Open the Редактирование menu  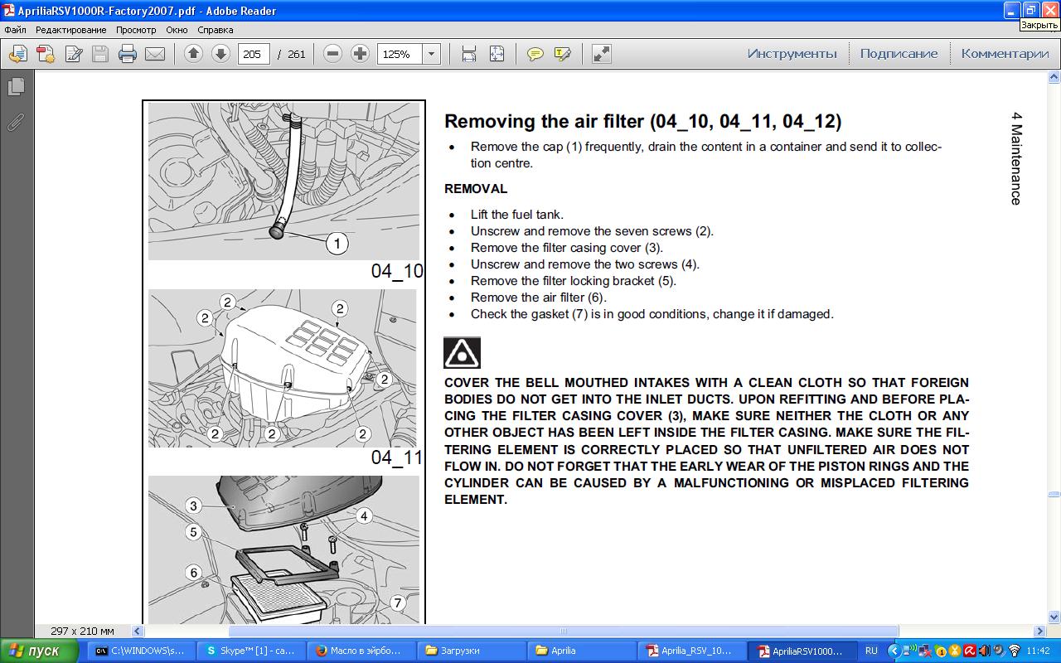tap(70, 30)
